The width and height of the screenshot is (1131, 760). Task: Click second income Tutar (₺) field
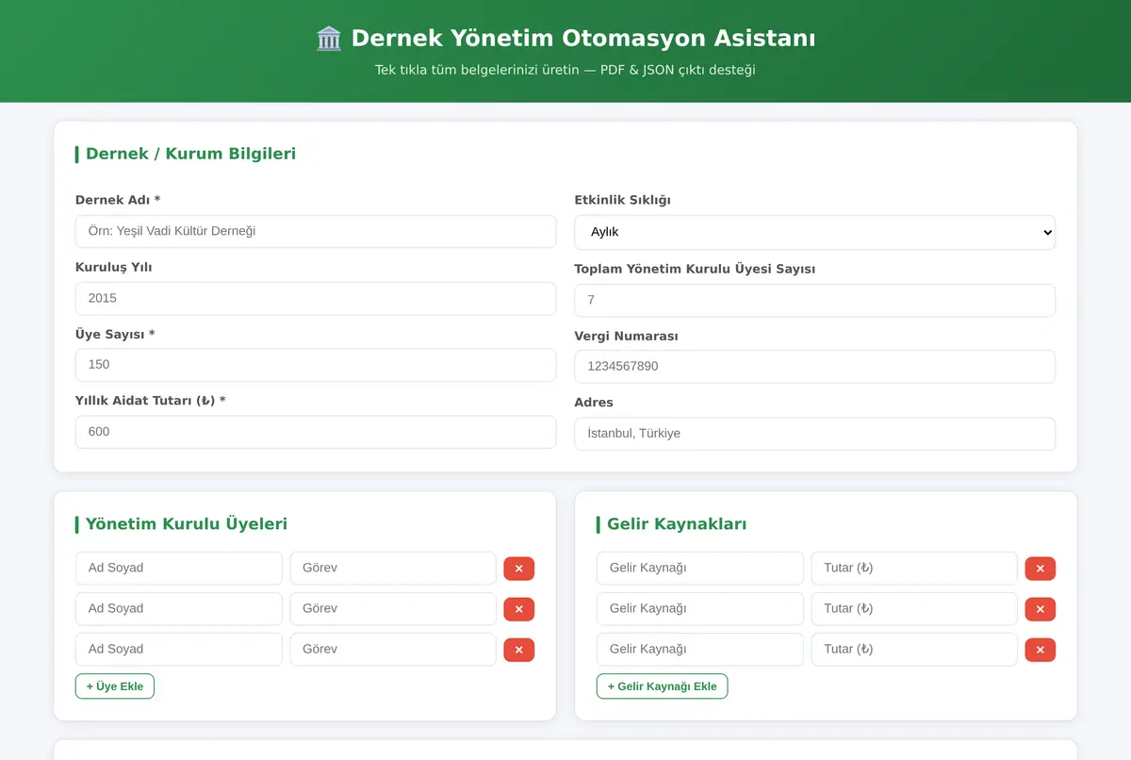(x=914, y=609)
